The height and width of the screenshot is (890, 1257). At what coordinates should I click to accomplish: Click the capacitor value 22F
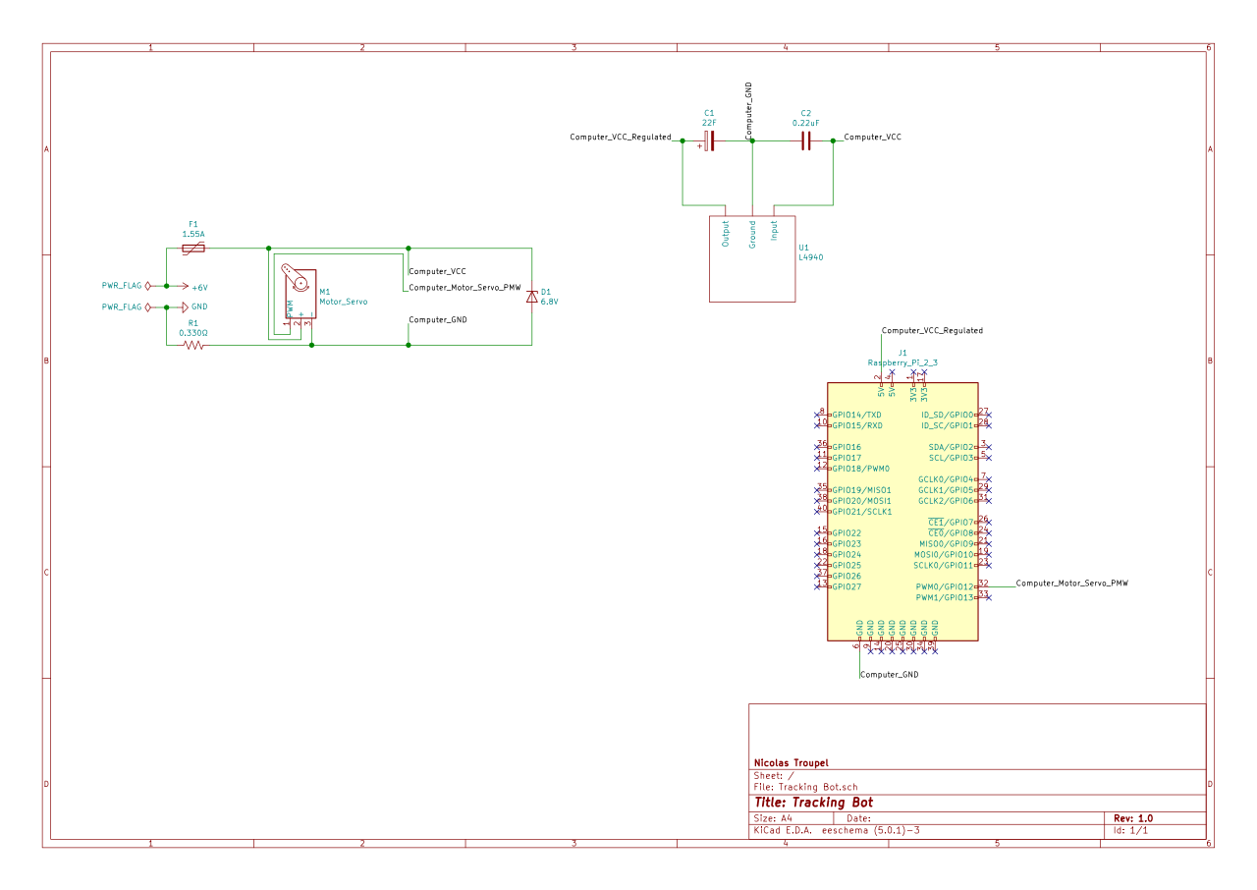[x=709, y=123]
